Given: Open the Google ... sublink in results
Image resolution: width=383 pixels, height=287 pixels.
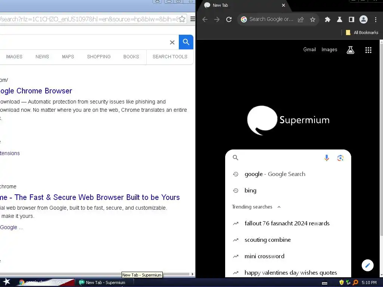Looking at the screenshot, I should coord(12,227).
